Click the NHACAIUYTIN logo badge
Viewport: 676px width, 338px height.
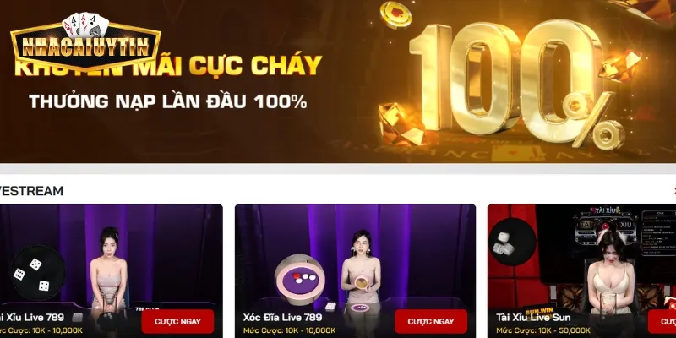point(86,46)
